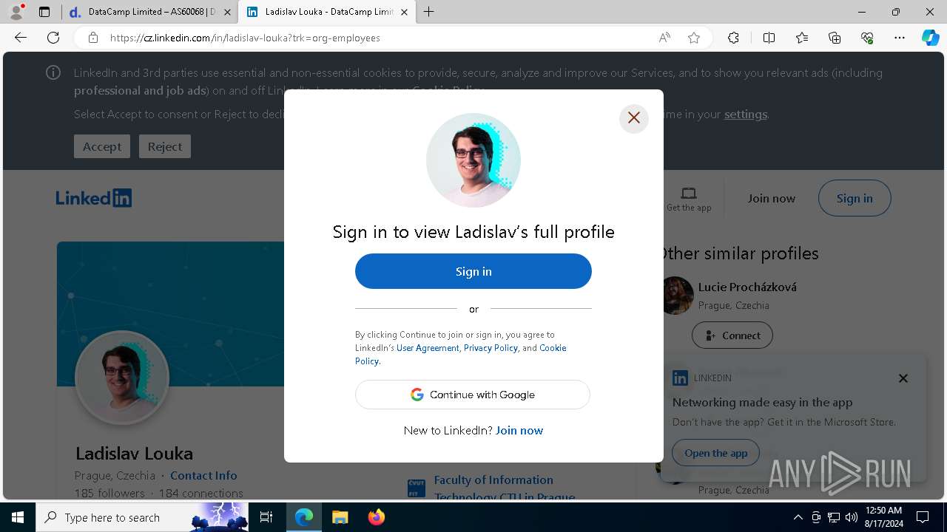Open the Cookie Policy link in modal
This screenshot has width=947, height=532.
460,355
